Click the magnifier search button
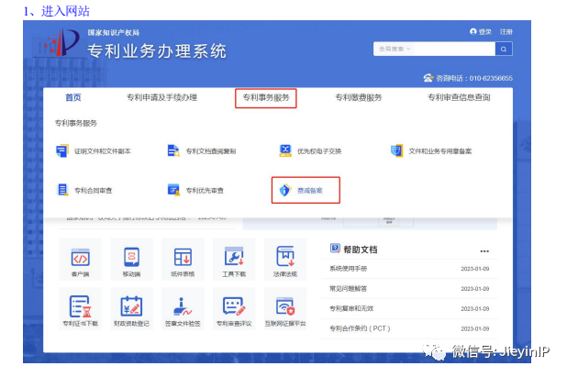 [504, 49]
